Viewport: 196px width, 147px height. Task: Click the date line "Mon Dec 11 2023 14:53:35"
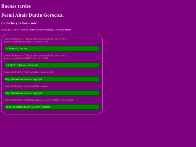[36, 30]
